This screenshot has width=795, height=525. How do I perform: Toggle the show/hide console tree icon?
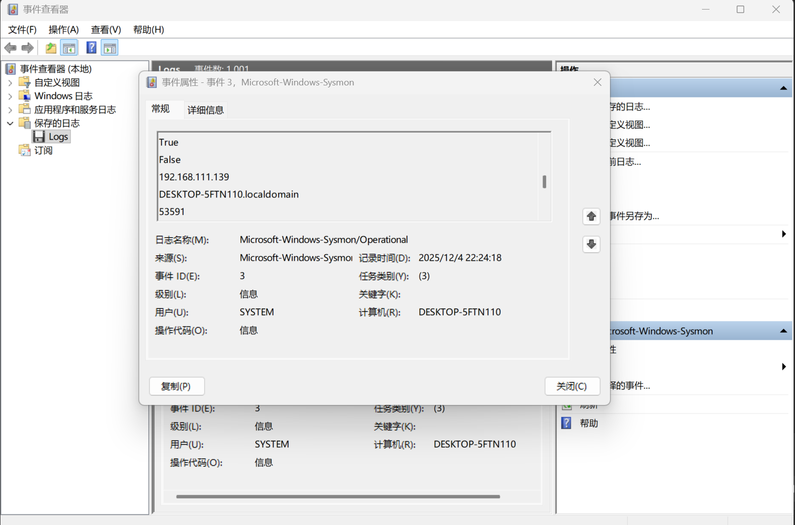(69, 48)
